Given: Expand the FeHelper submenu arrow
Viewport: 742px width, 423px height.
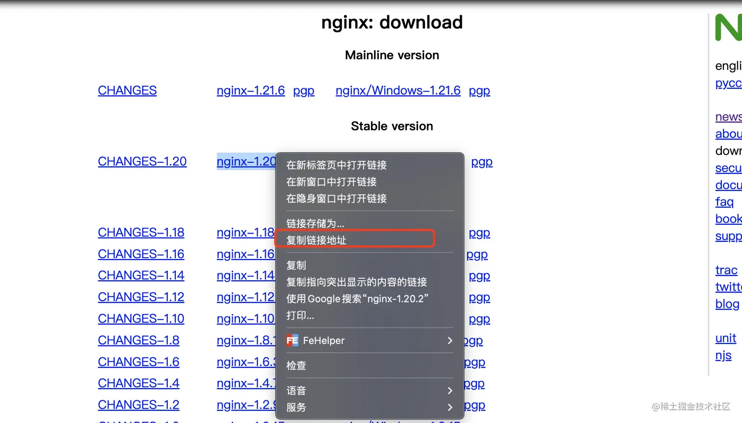Looking at the screenshot, I should (x=450, y=341).
